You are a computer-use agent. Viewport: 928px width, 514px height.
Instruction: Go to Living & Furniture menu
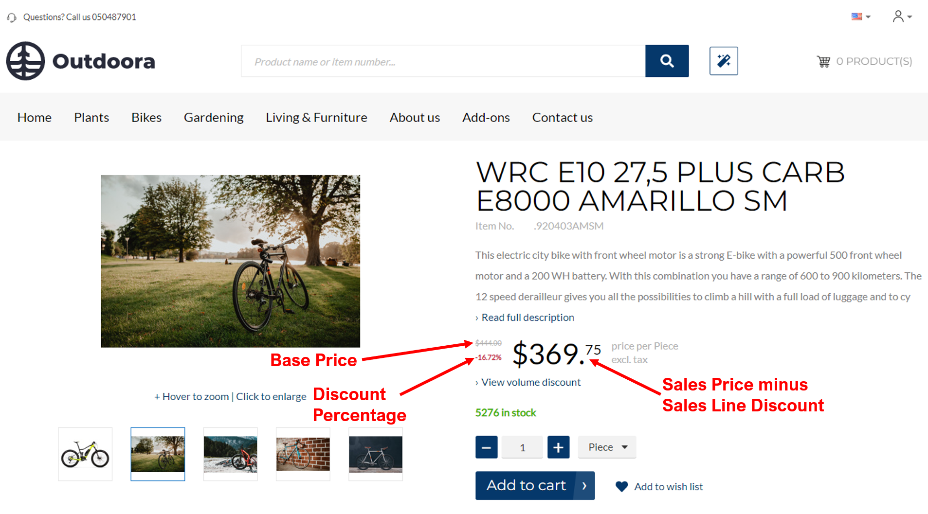coord(316,117)
